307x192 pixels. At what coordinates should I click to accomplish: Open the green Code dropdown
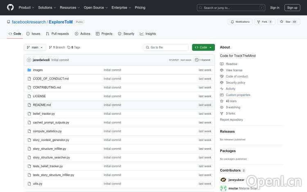click(203, 47)
